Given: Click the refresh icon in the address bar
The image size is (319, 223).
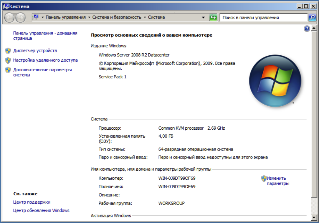Looking at the screenshot, I should tap(213, 18).
